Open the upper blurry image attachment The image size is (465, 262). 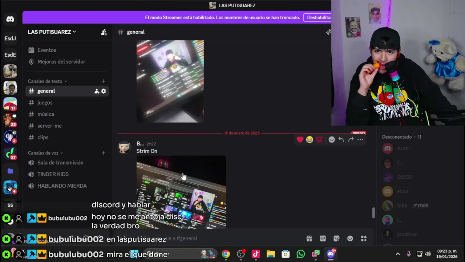click(x=170, y=81)
